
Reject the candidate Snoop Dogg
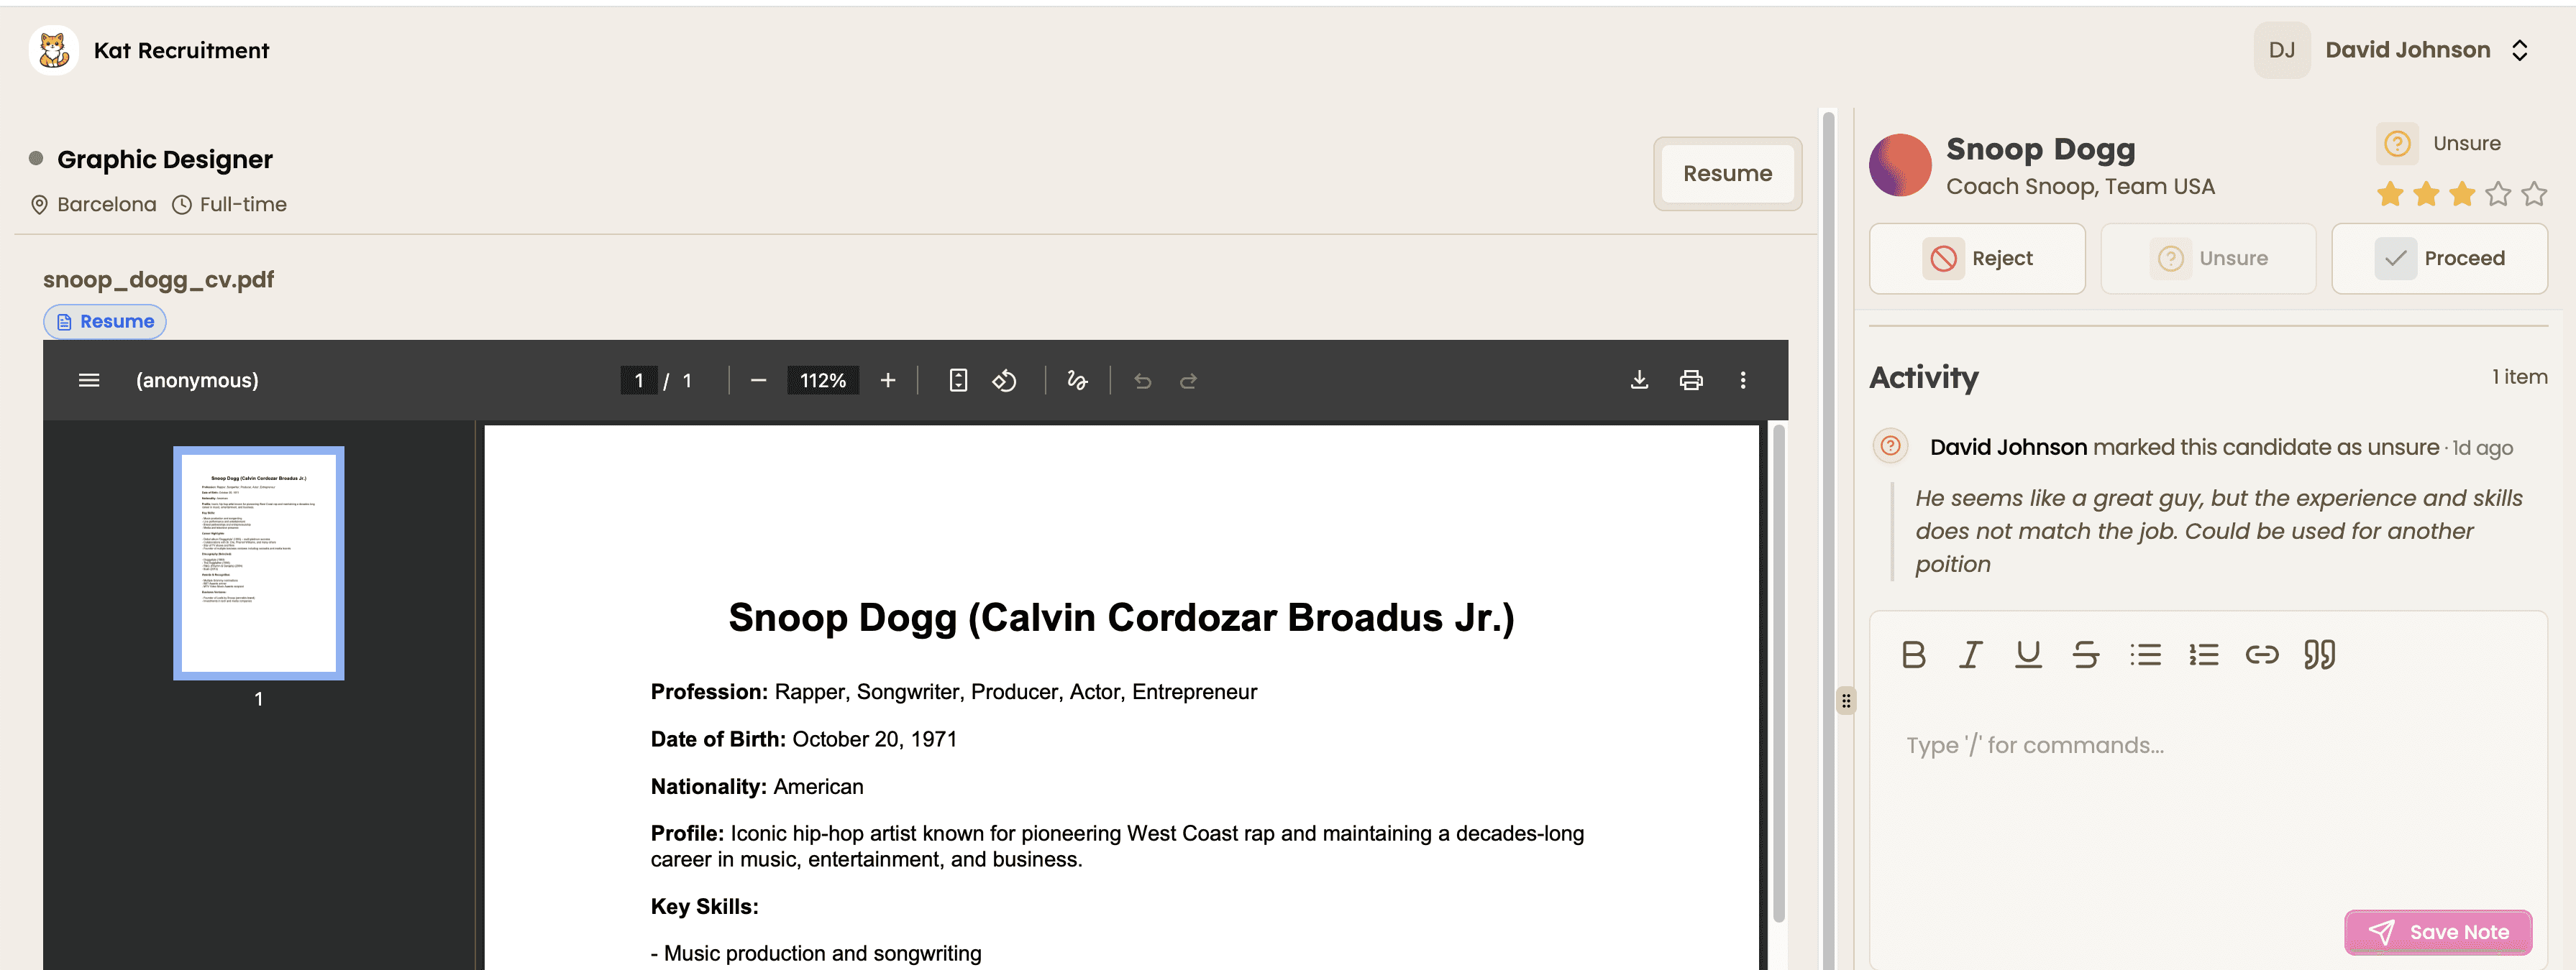click(1977, 259)
